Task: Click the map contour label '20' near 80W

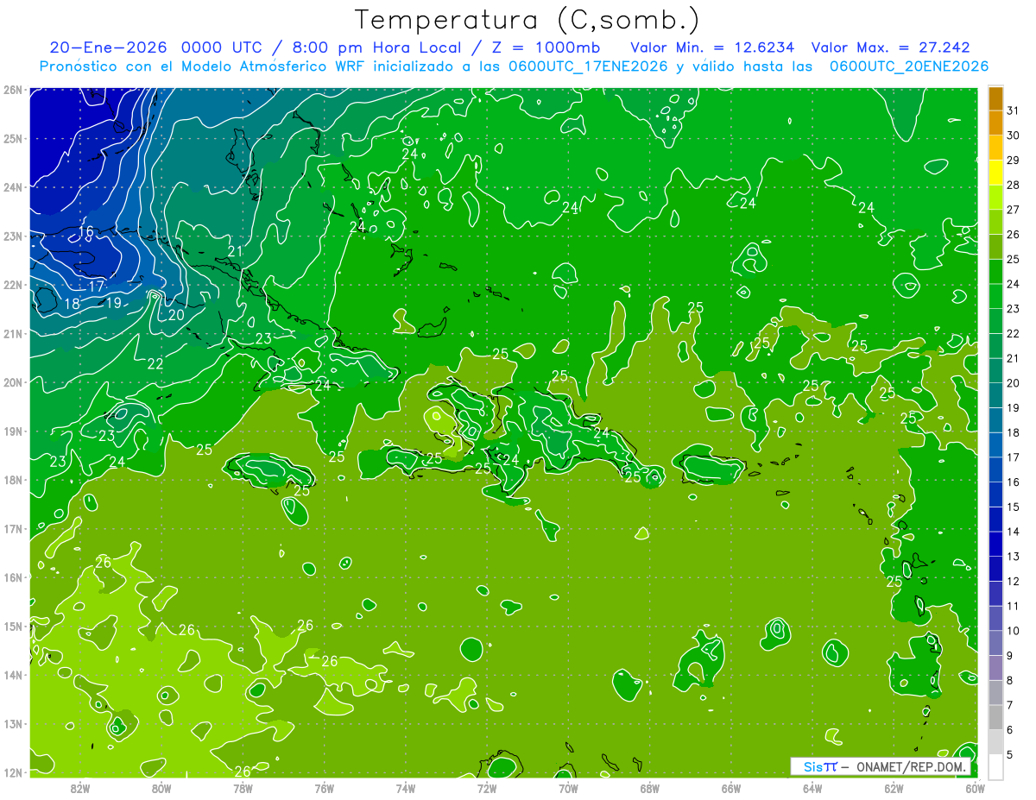Action: click(176, 315)
